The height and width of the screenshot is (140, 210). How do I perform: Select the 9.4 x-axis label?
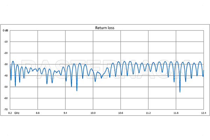coord(65,113)
